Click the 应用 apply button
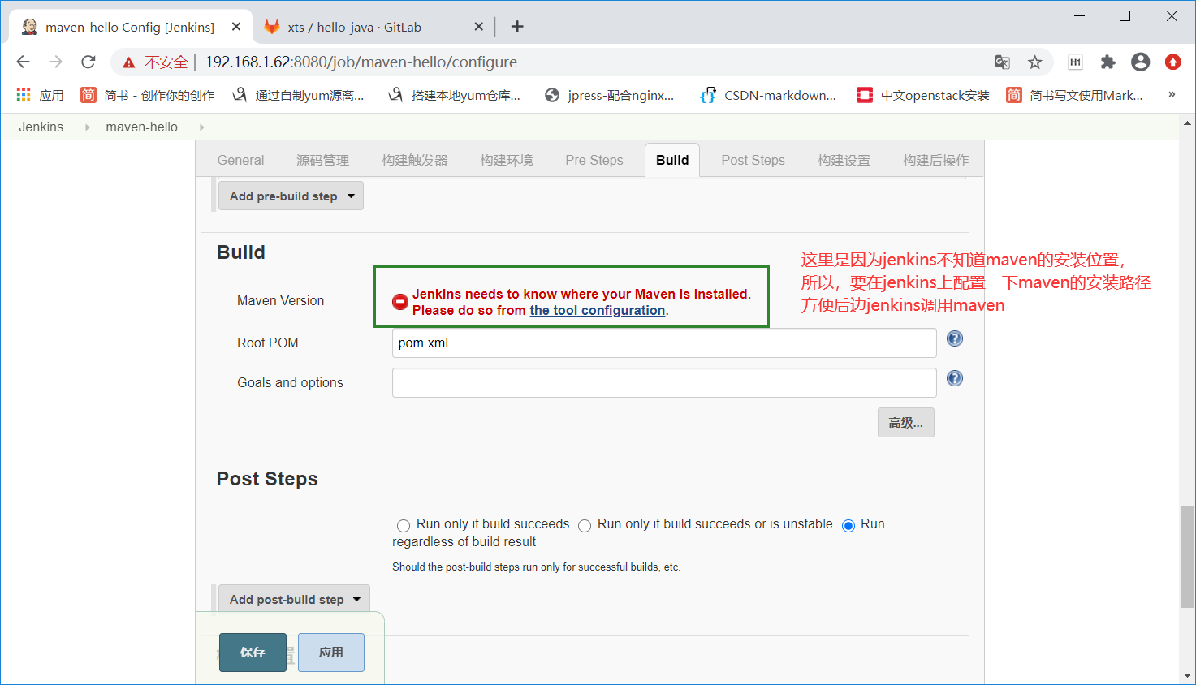The image size is (1196, 685). click(331, 653)
